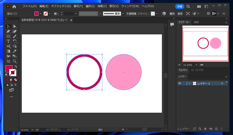
Task: Switch to the プロパティ tab
Action: pyautogui.click(x=183, y=70)
